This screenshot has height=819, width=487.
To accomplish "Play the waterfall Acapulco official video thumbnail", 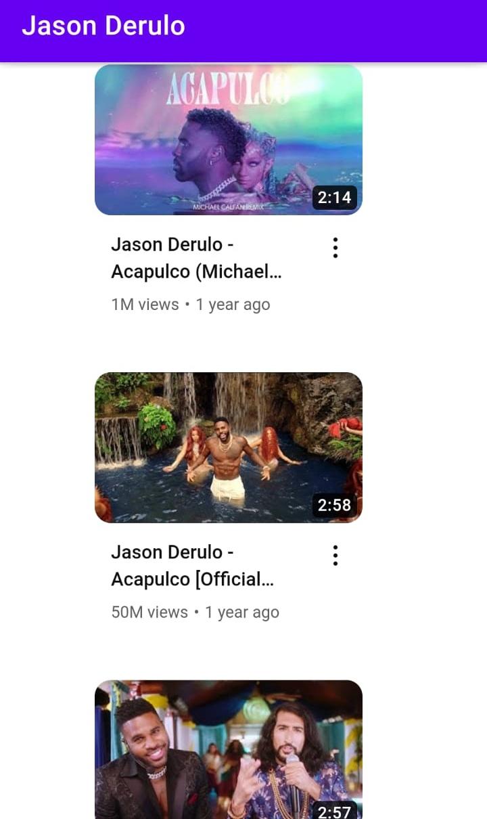I will coord(229,447).
